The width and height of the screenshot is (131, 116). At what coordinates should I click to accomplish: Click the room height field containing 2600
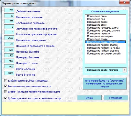click(9, 38)
